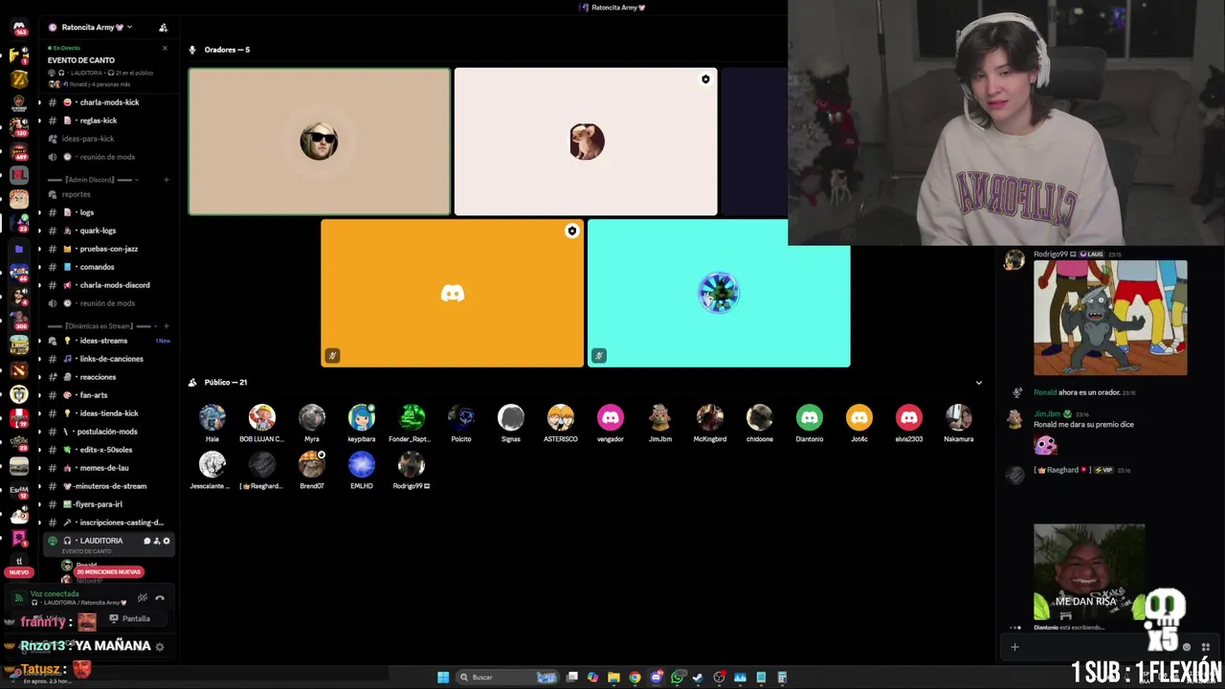The image size is (1225, 689).
Task: Open the postulación-mods channel
Action: pyautogui.click(x=108, y=432)
